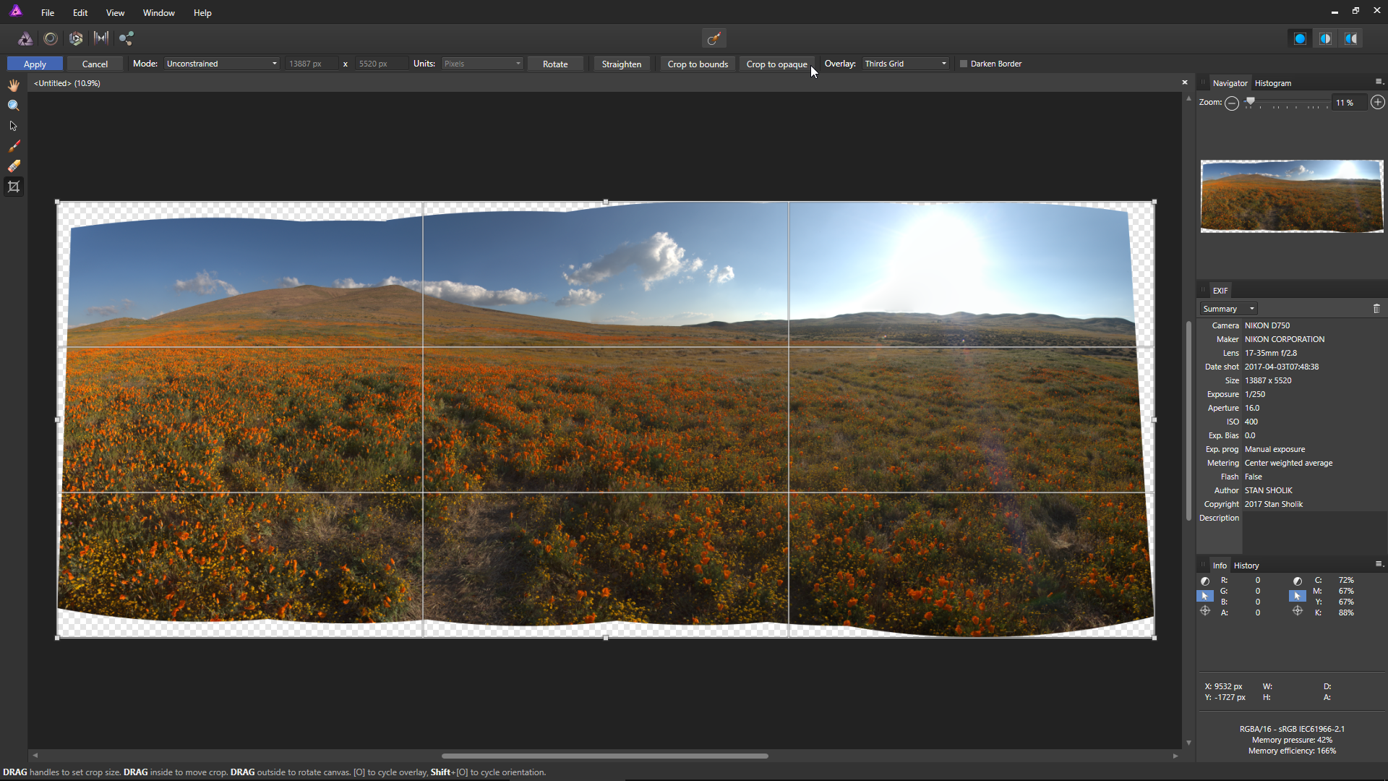The image size is (1388, 781).
Task: Open the Develop Persona icon
Action: click(x=76, y=38)
